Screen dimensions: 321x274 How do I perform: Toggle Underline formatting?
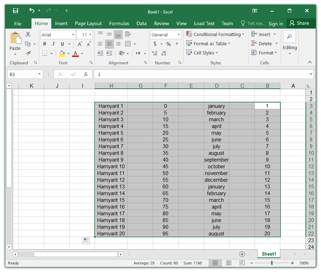coord(63,44)
